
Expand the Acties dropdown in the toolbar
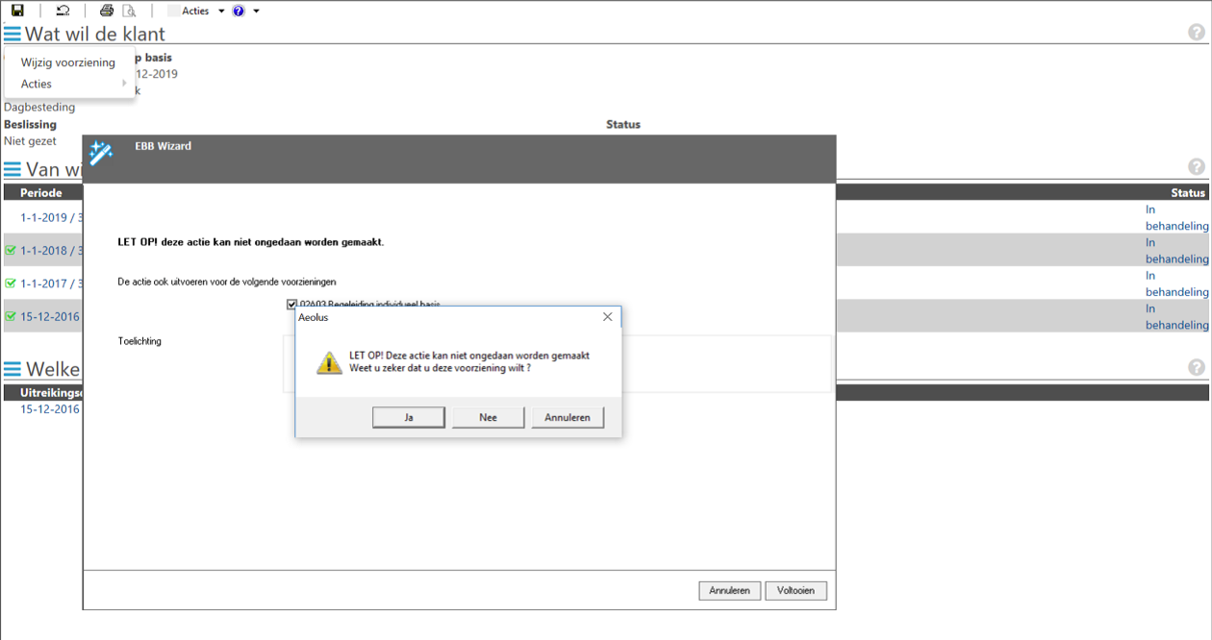[x=220, y=12]
